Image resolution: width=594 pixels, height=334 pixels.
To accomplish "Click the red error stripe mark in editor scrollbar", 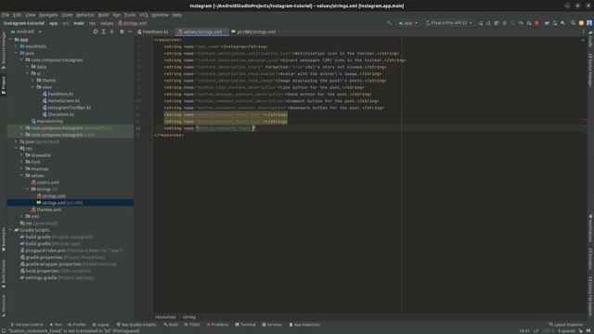I will coord(585,121).
